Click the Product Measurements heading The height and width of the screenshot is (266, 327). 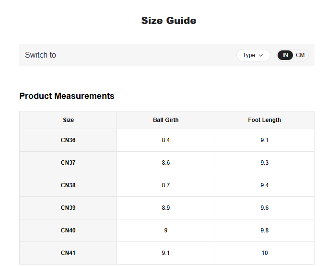[x=67, y=96]
